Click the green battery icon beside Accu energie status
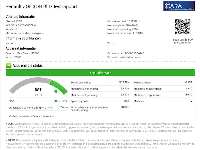 click(8, 66)
